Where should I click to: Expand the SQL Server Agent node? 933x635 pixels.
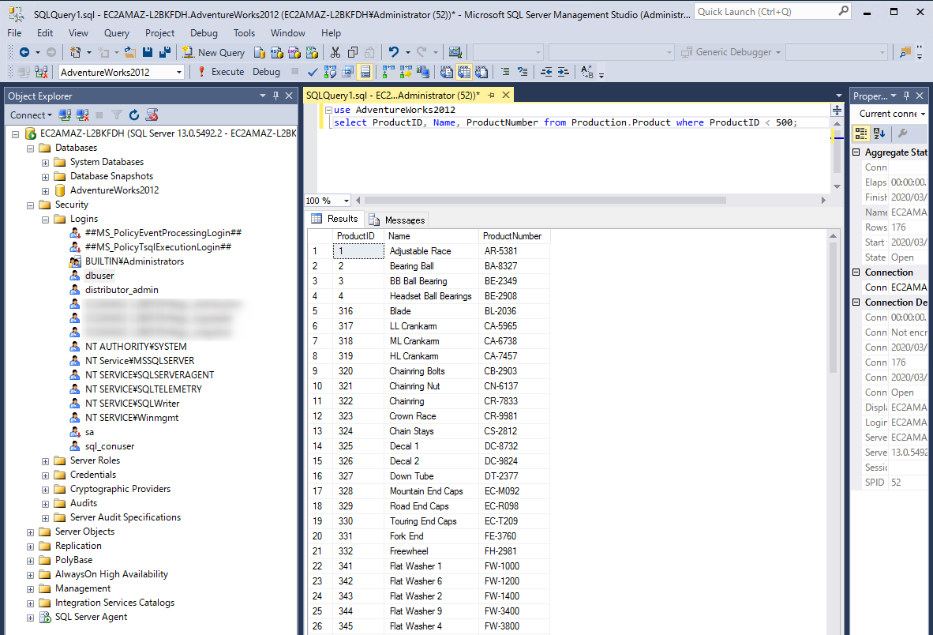click(x=30, y=618)
